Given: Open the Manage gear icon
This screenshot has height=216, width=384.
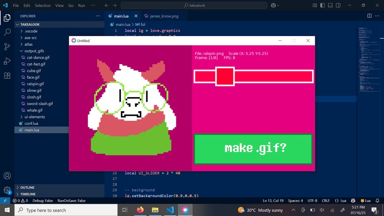Looking at the screenshot, I should click(x=7, y=190).
